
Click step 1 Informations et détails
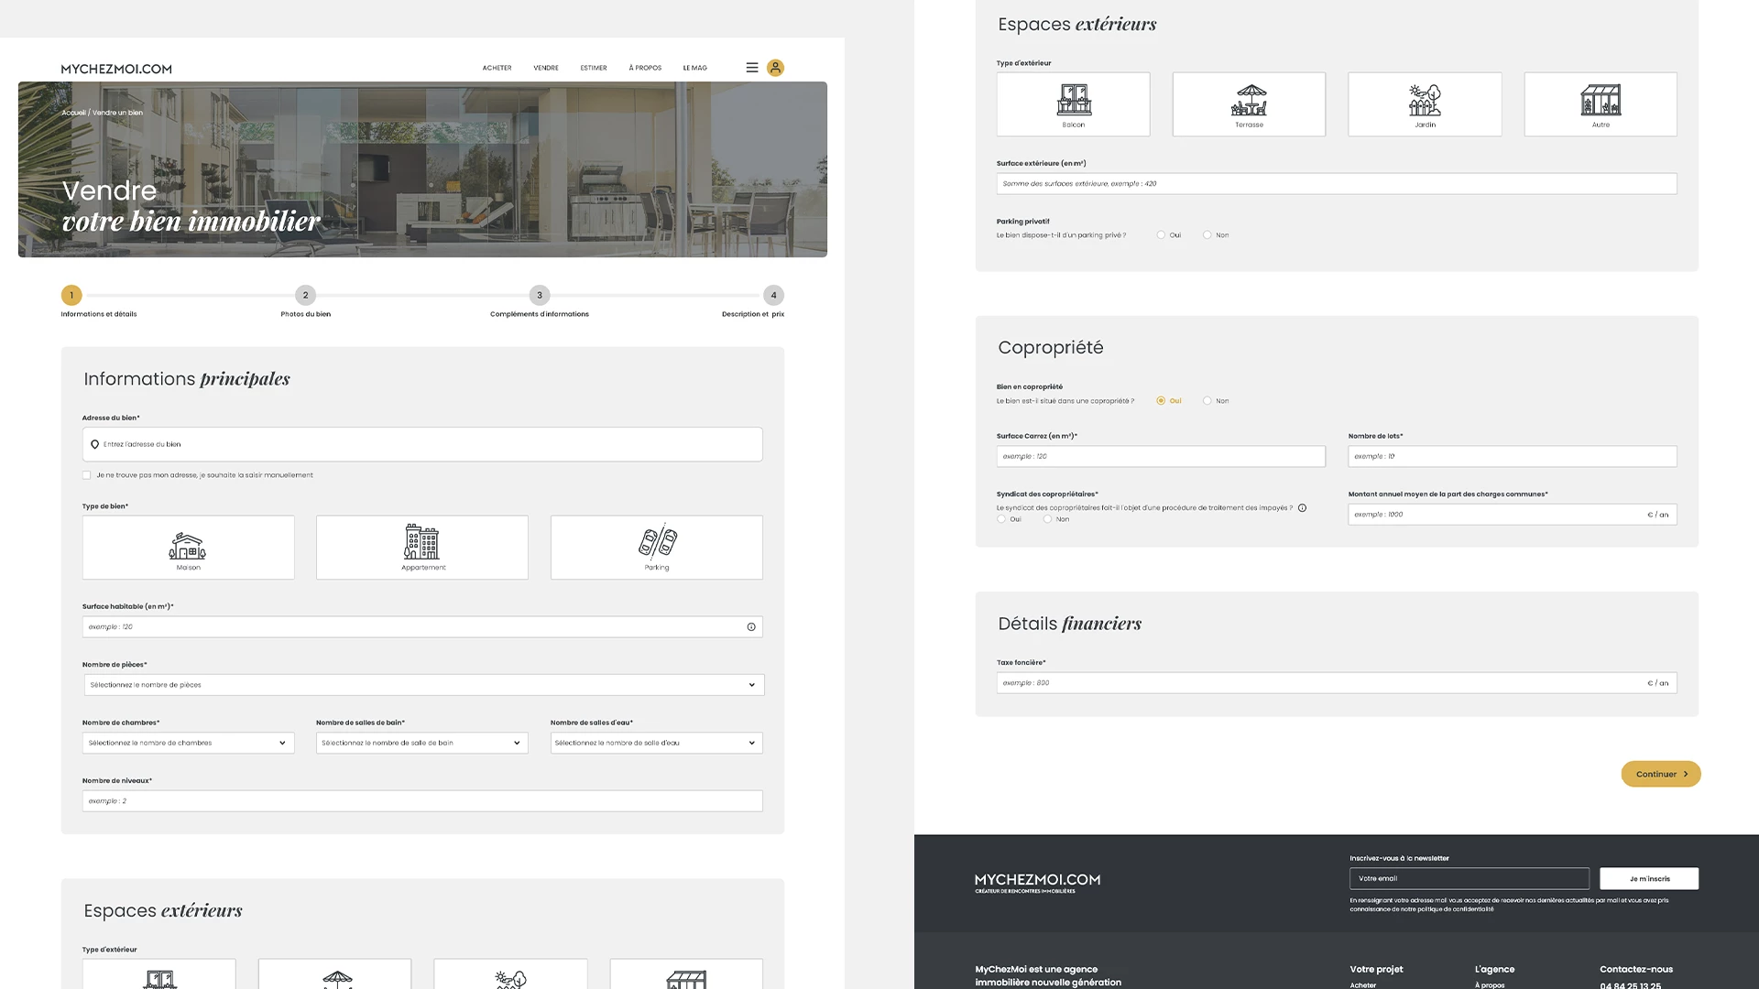(71, 295)
